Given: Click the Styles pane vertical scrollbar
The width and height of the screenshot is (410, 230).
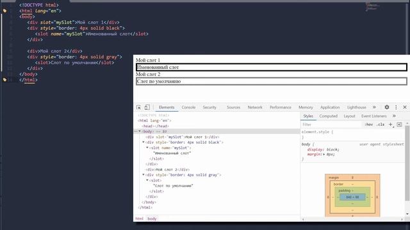Looking at the screenshot, I should coord(407,163).
